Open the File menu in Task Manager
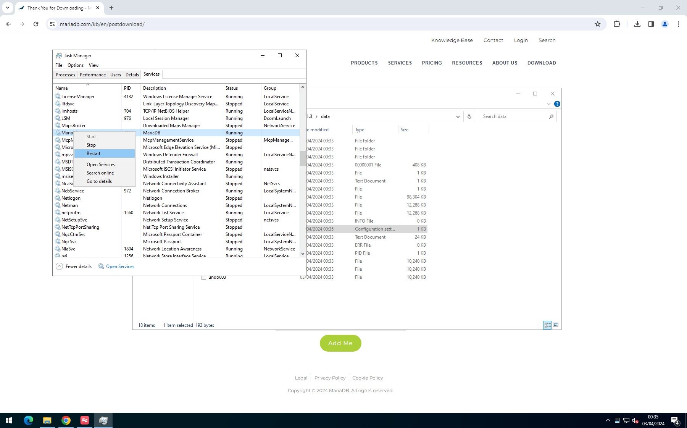 pyautogui.click(x=59, y=65)
